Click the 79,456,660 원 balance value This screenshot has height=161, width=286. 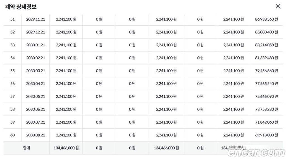266,71
